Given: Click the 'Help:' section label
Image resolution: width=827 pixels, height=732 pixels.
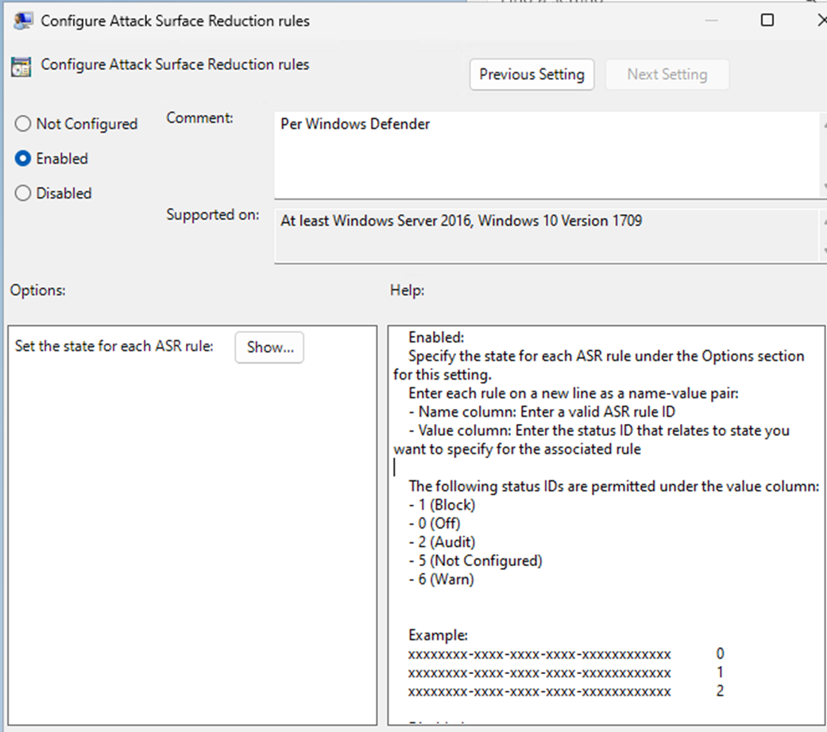Looking at the screenshot, I should [408, 291].
